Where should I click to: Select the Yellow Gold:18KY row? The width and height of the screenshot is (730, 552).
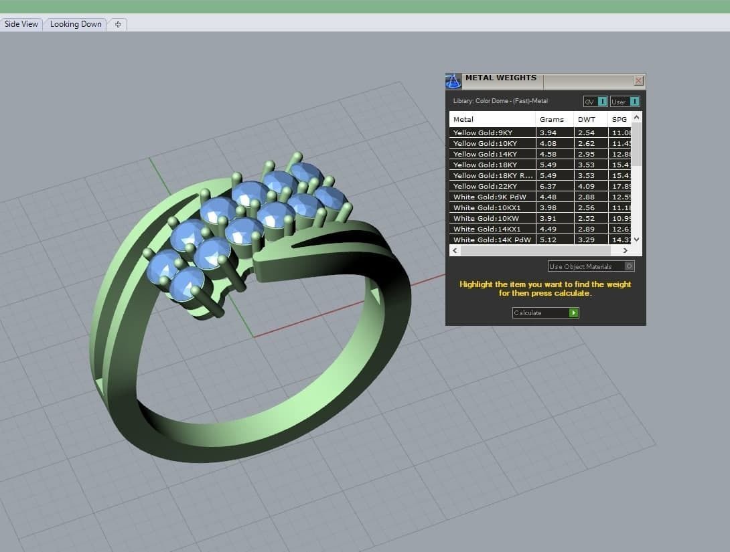click(x=540, y=165)
